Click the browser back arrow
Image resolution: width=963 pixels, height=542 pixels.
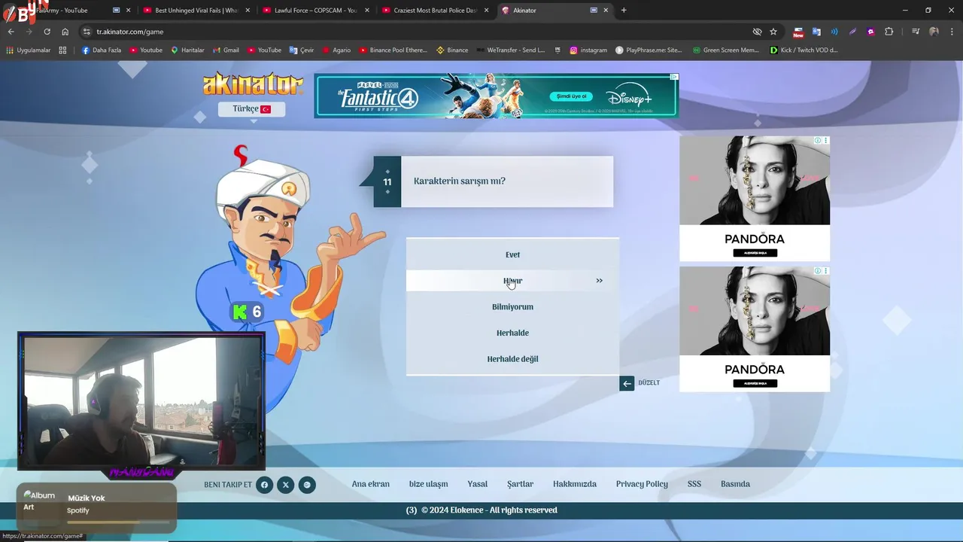tap(11, 32)
